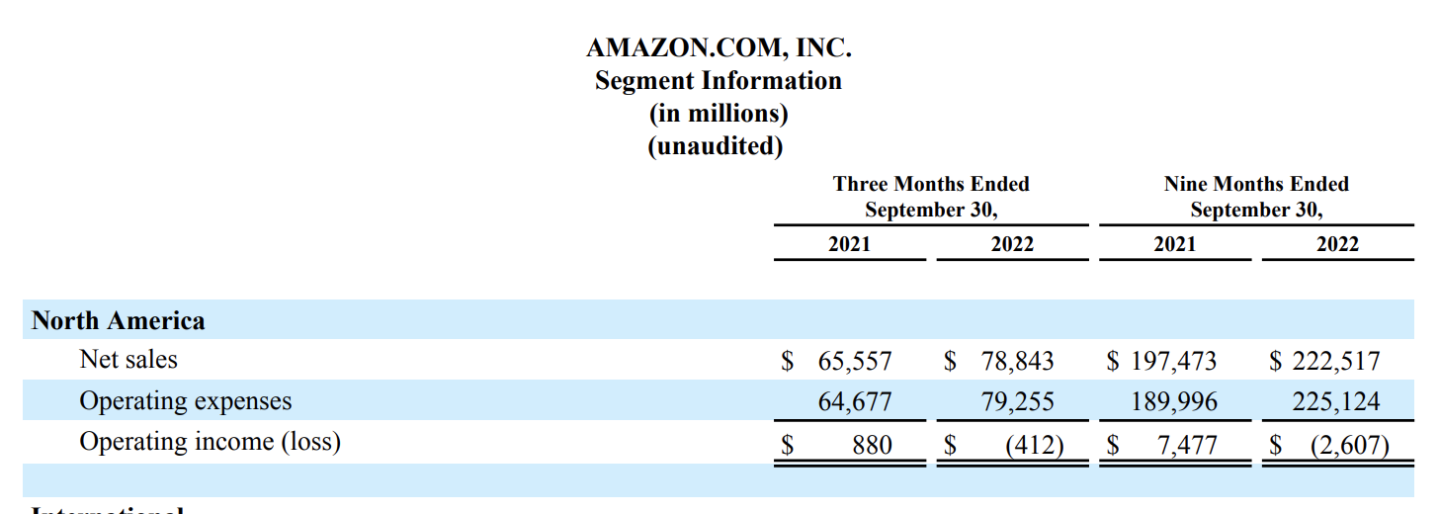Click the North America section heading

(x=119, y=321)
